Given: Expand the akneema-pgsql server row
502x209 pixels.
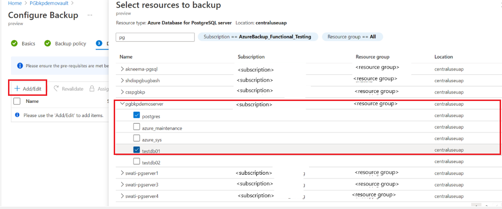Looking at the screenshot, I should coord(122,70).
